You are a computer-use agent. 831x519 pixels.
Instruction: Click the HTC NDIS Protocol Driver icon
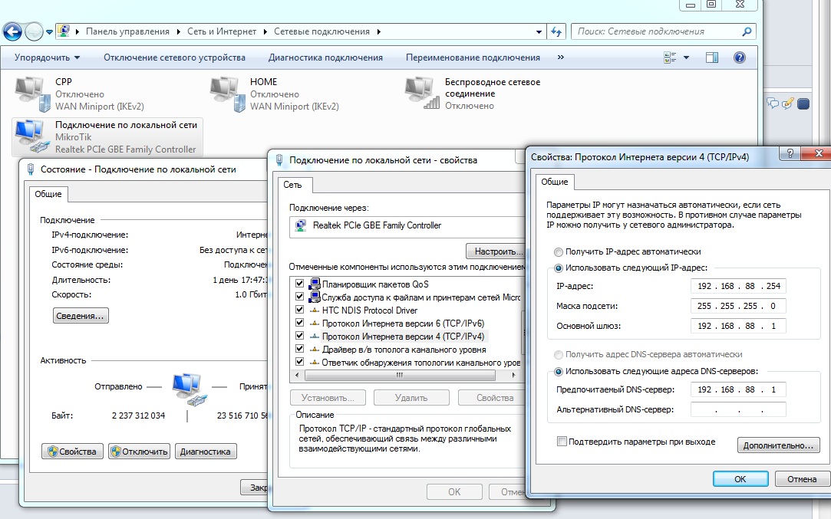click(x=315, y=310)
